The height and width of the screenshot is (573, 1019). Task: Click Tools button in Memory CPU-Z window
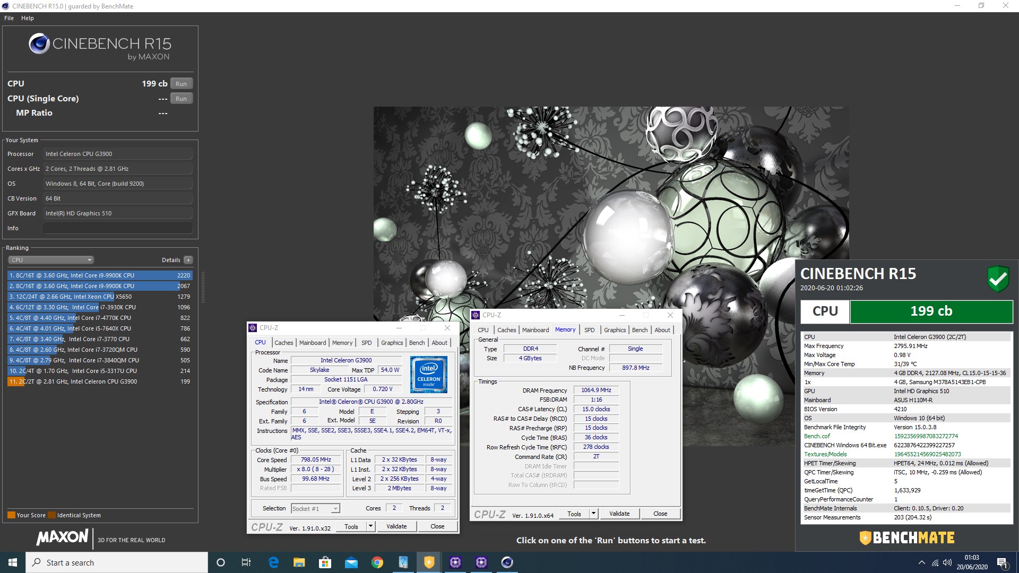pyautogui.click(x=574, y=514)
